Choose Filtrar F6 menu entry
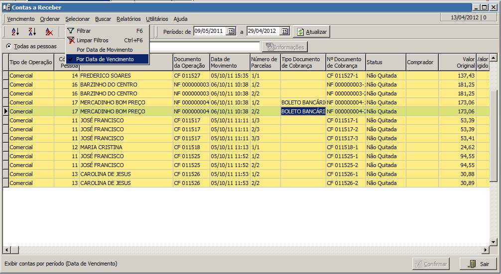This screenshot has width=501, height=274. click(x=108, y=31)
